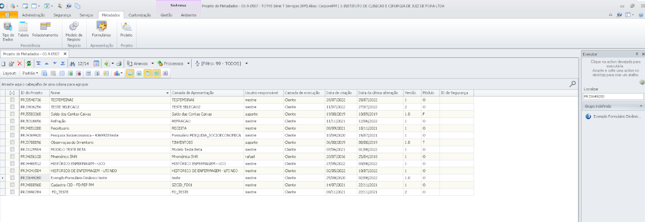Screen dimensions: 645x222
Task: Select cell PRJ4369920 in ID column
Action: 34,135
